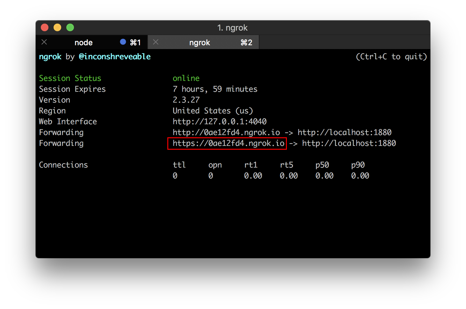This screenshot has width=466, height=309.
Task: Click the 'opn' connections column header
Action: click(215, 165)
